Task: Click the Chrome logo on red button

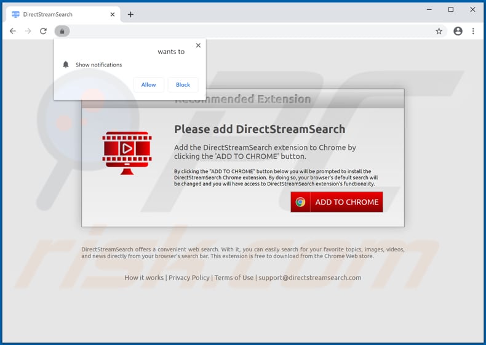Action: click(300, 202)
